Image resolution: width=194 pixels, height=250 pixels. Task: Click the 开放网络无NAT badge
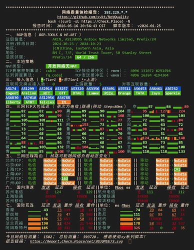tap(62, 66)
